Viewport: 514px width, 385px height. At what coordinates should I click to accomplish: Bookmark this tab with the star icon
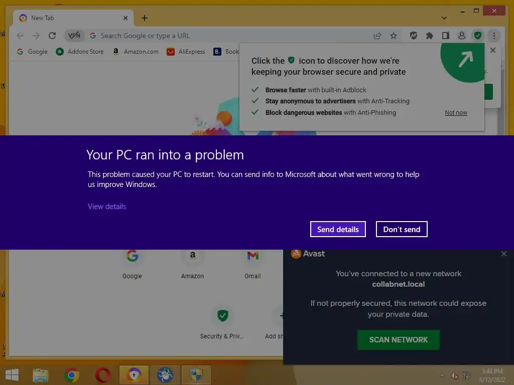394,36
